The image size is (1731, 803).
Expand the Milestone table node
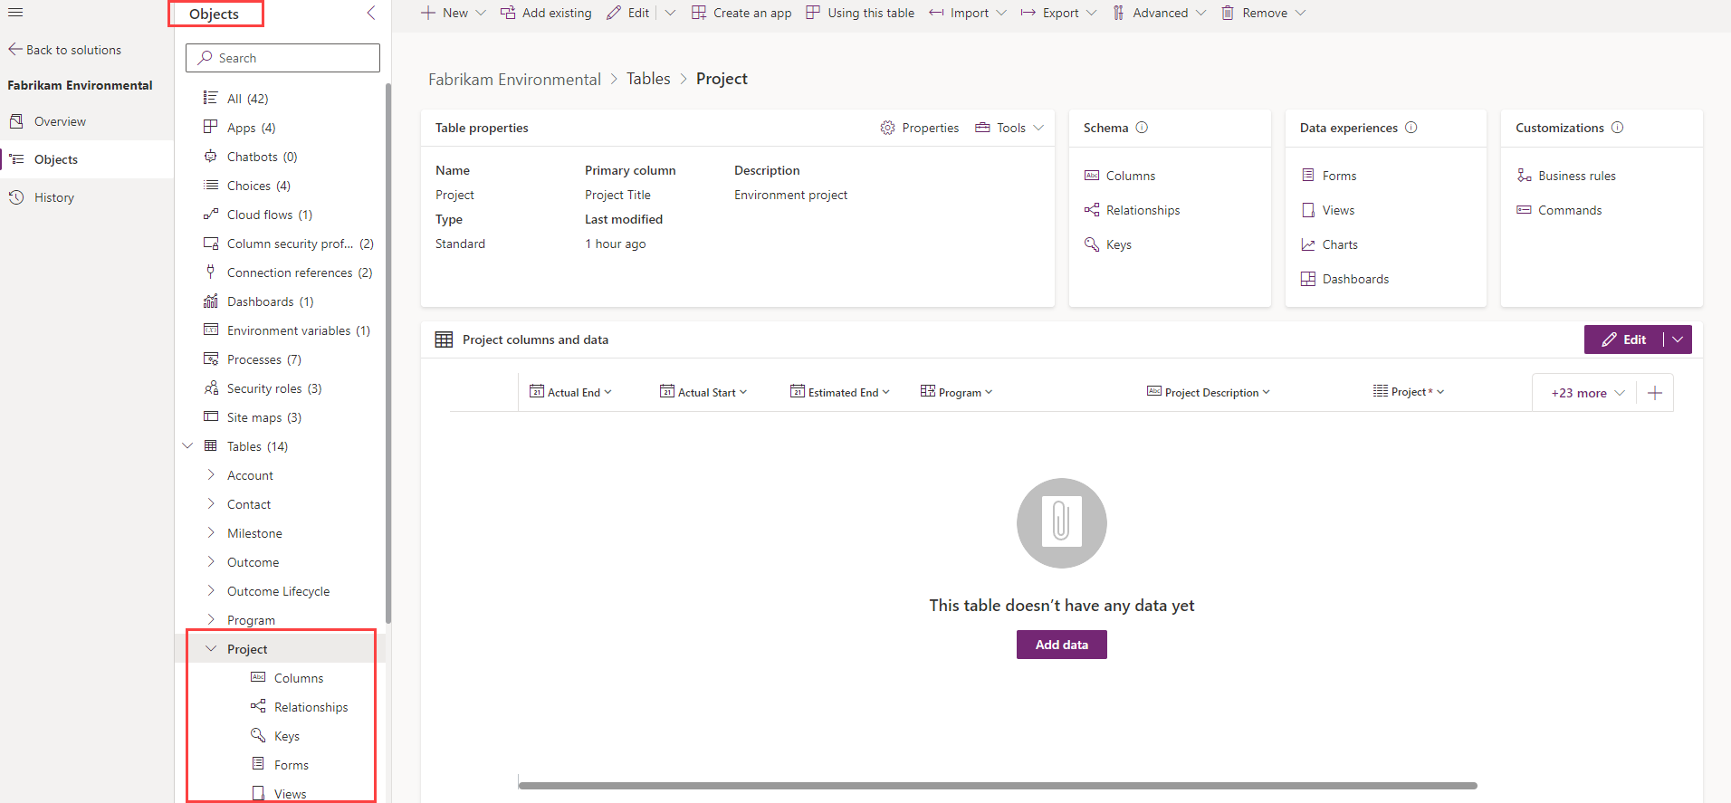pyautogui.click(x=211, y=533)
